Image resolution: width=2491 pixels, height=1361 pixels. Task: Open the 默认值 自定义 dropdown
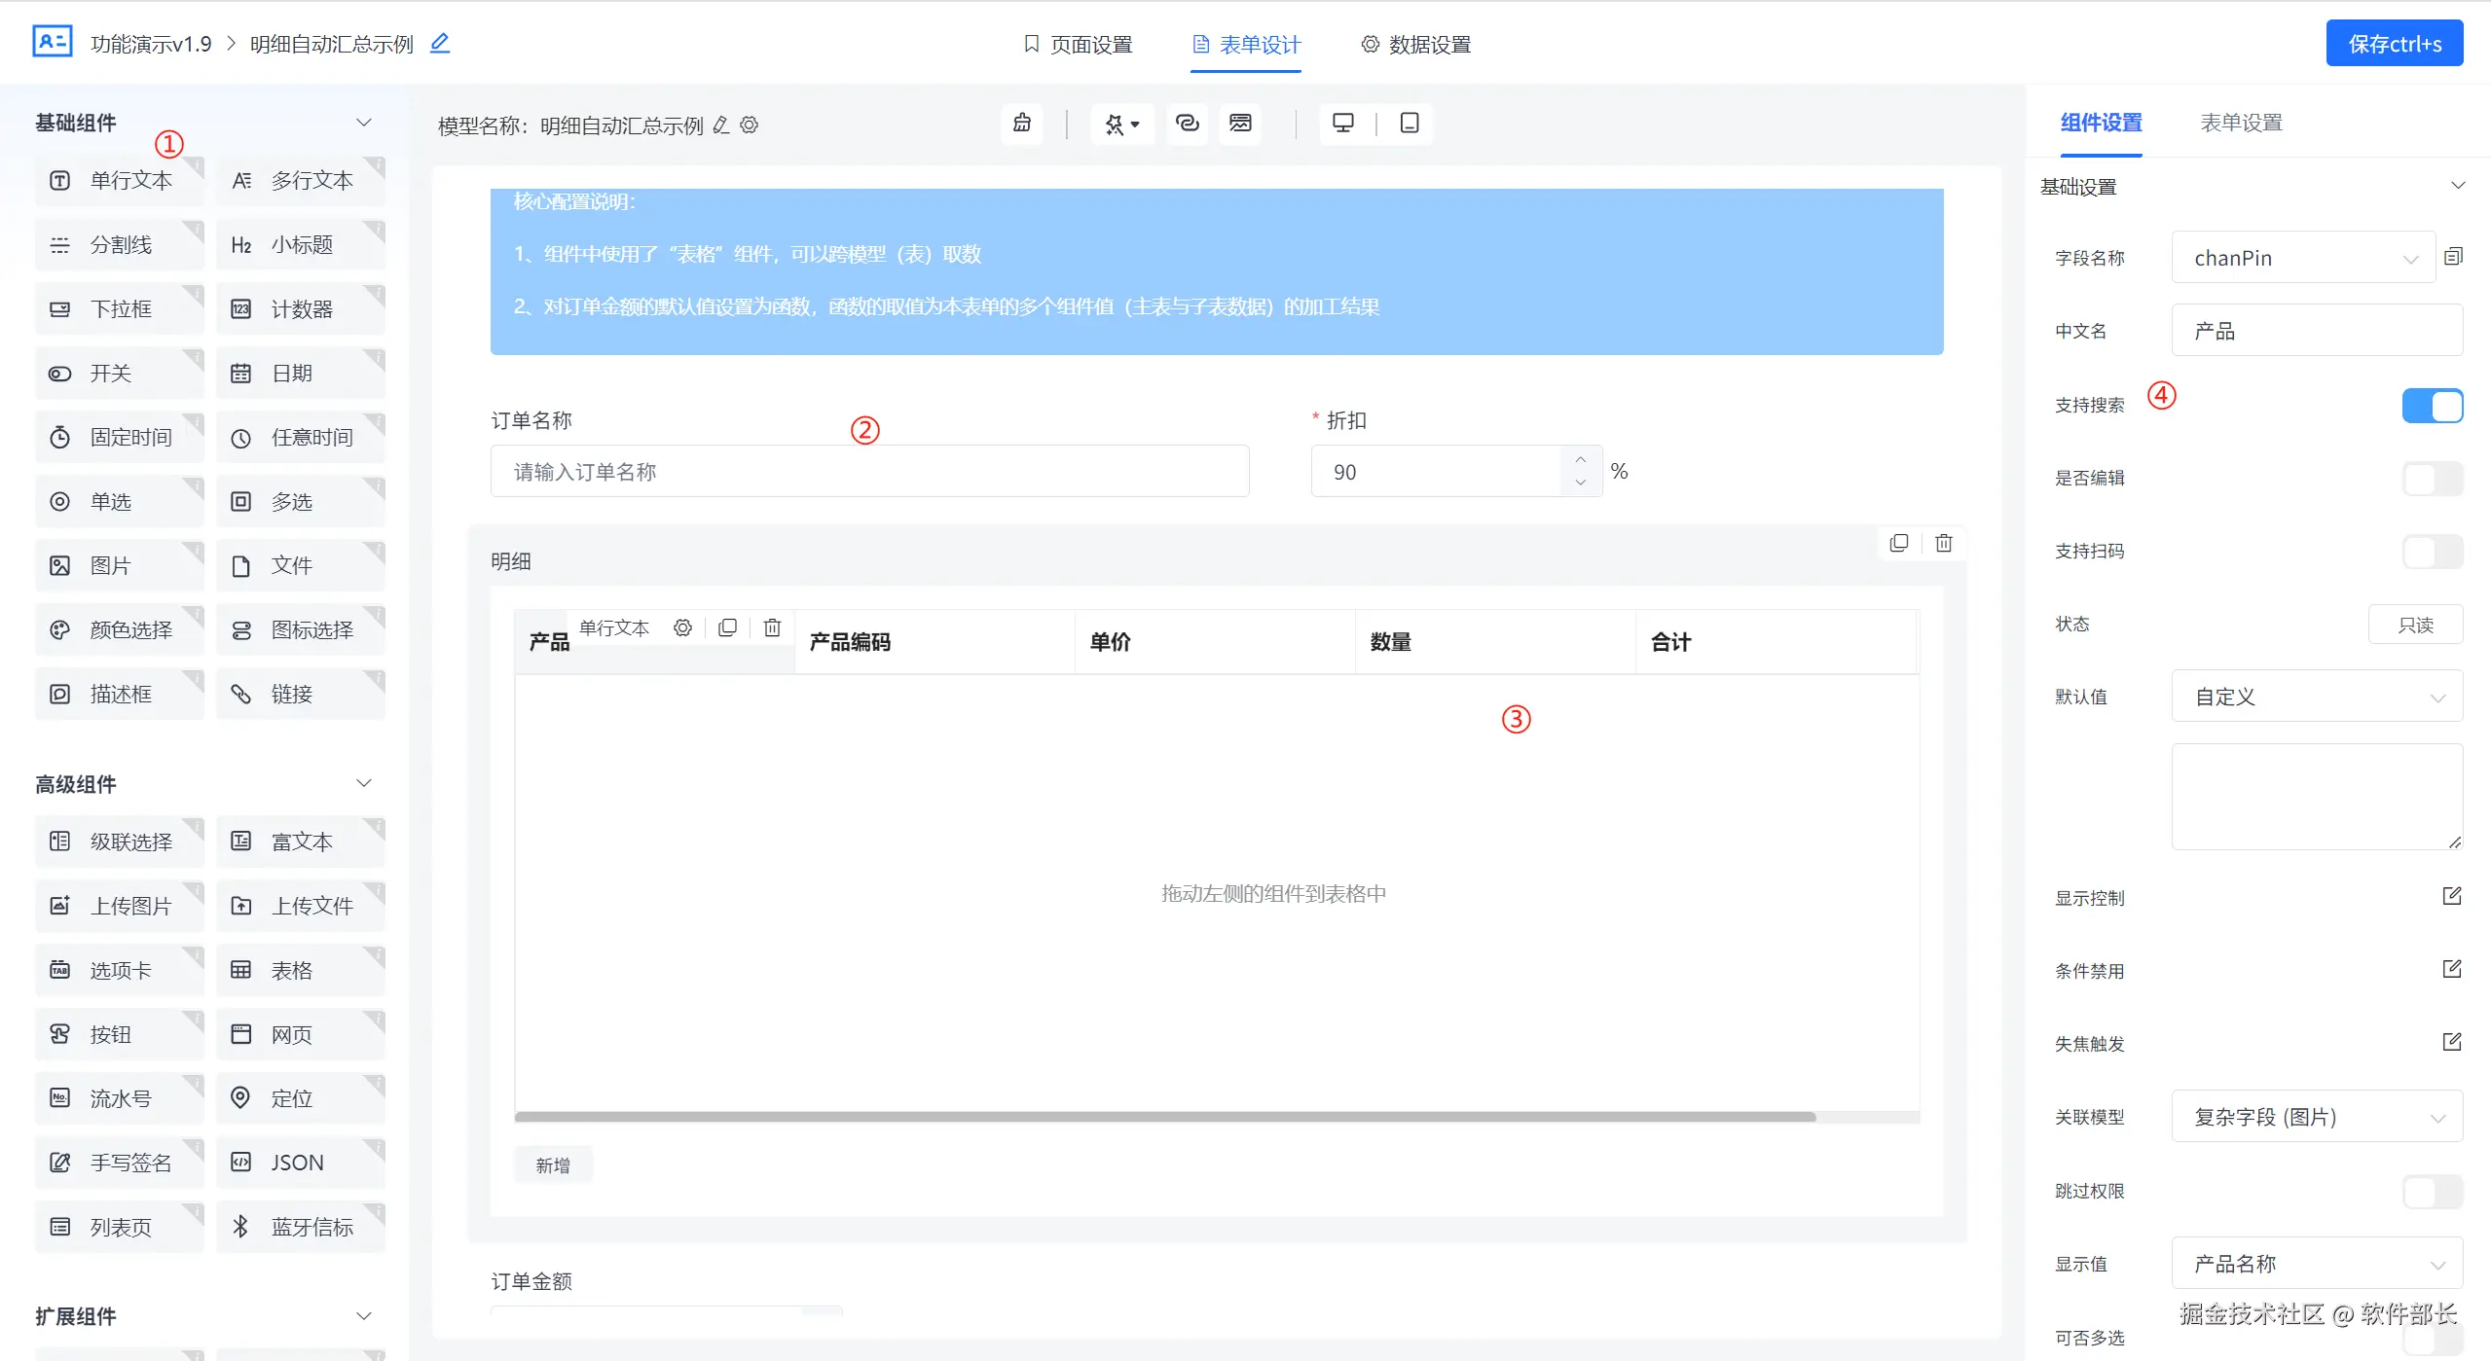[2317, 697]
